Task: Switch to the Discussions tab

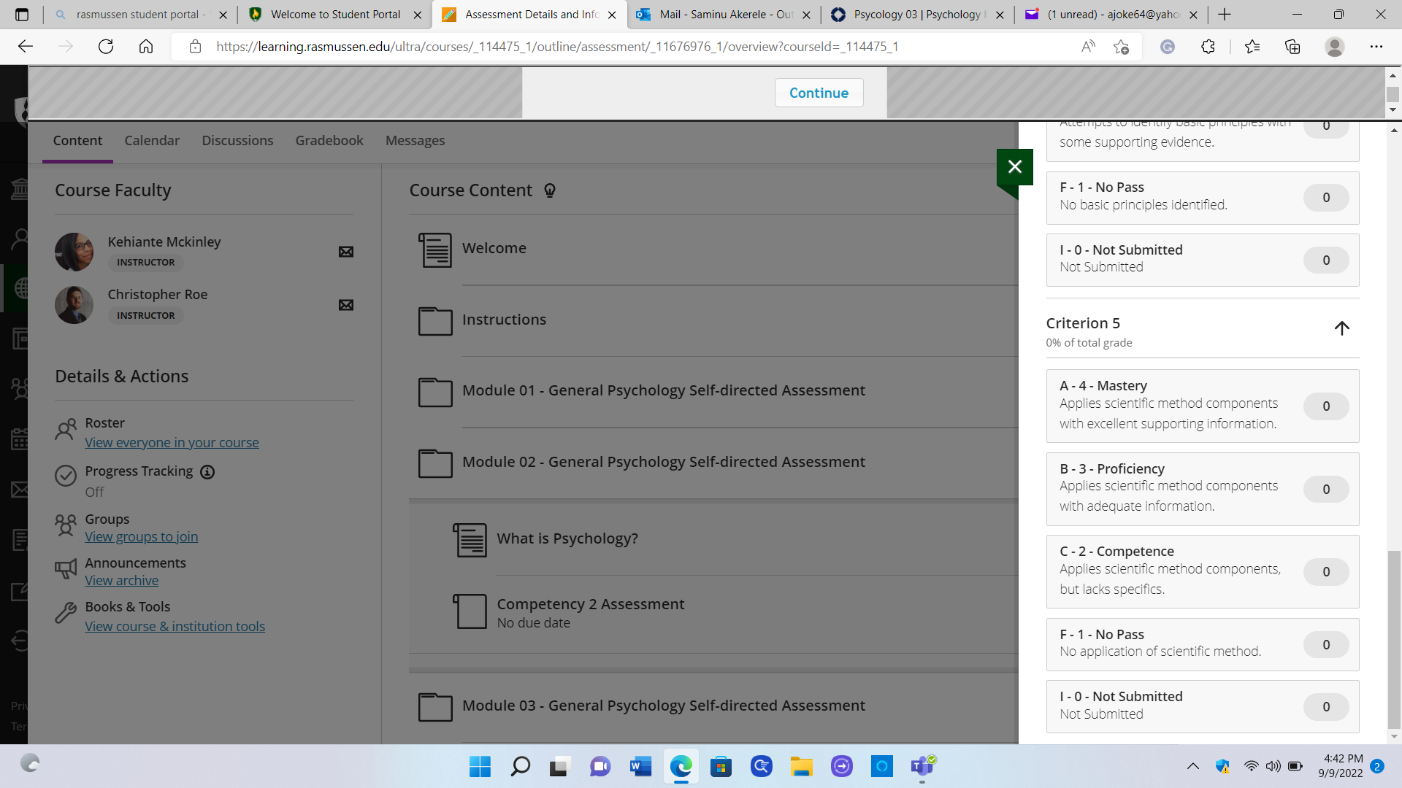Action: coord(237,141)
